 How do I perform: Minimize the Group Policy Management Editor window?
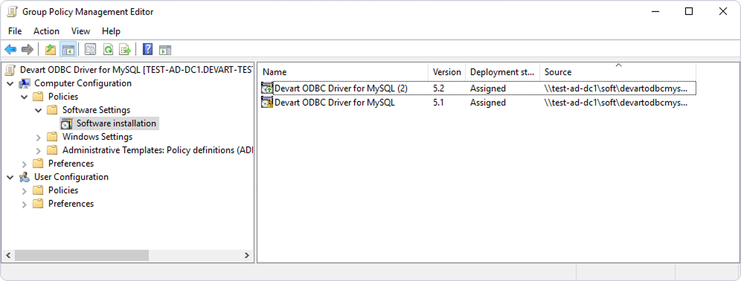pos(655,12)
